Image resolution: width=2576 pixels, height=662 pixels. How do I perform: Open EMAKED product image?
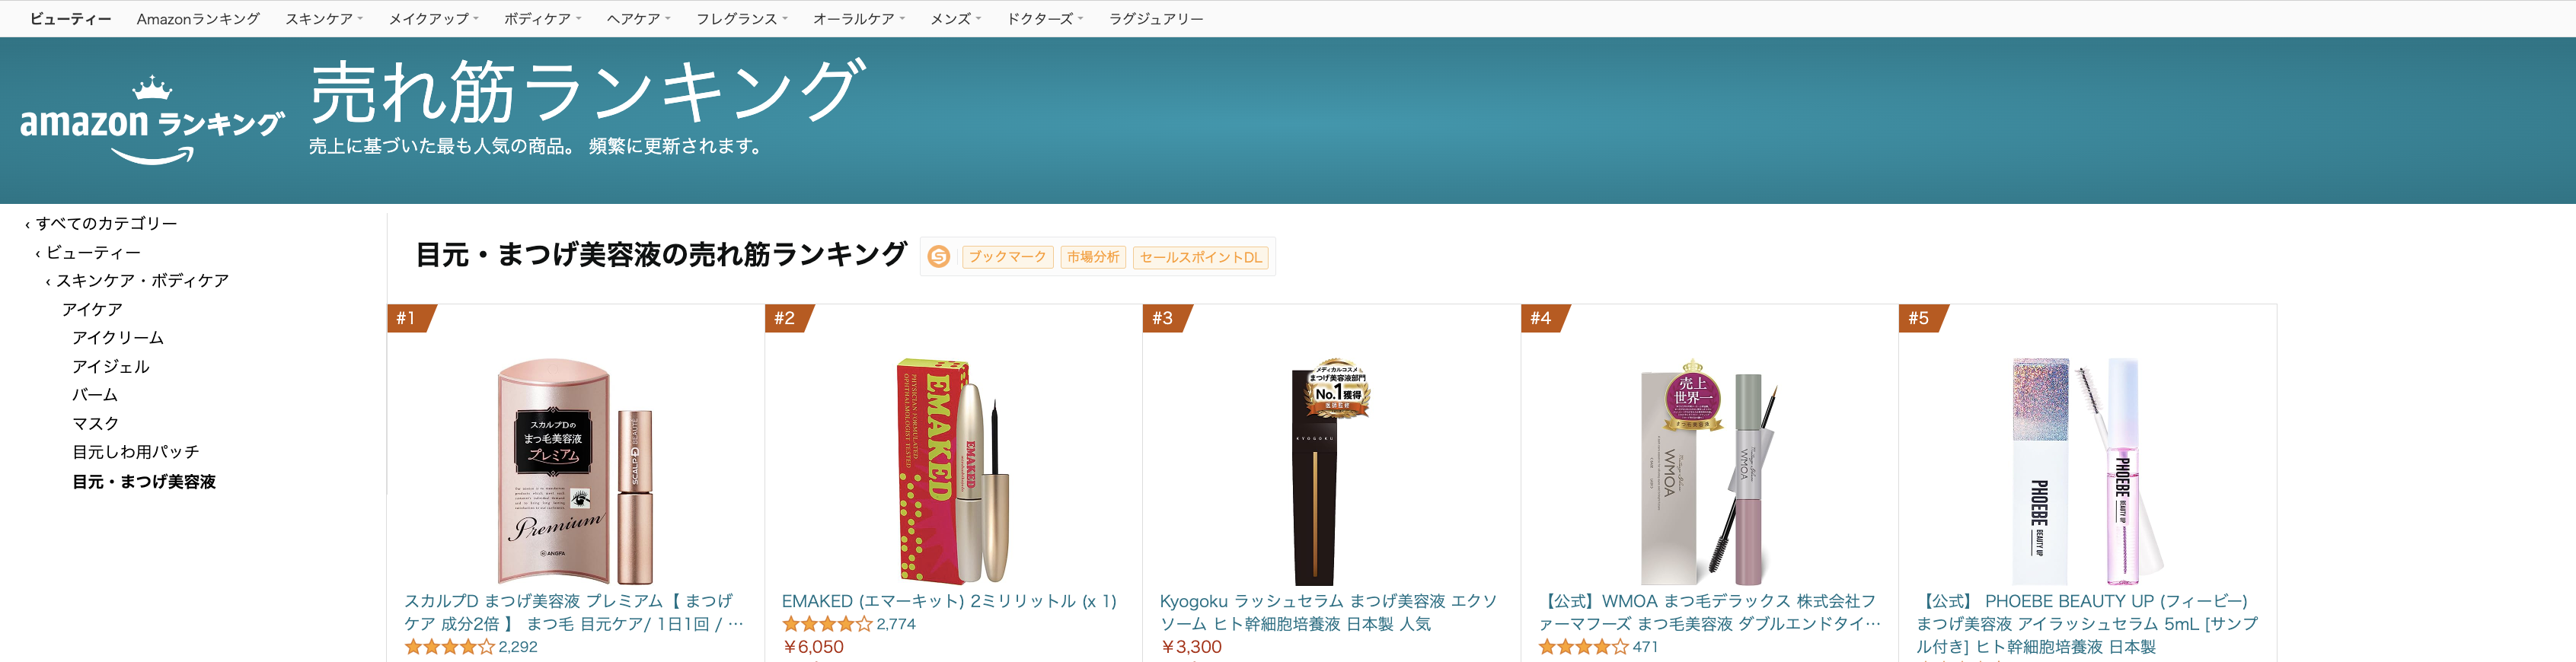pos(954,471)
